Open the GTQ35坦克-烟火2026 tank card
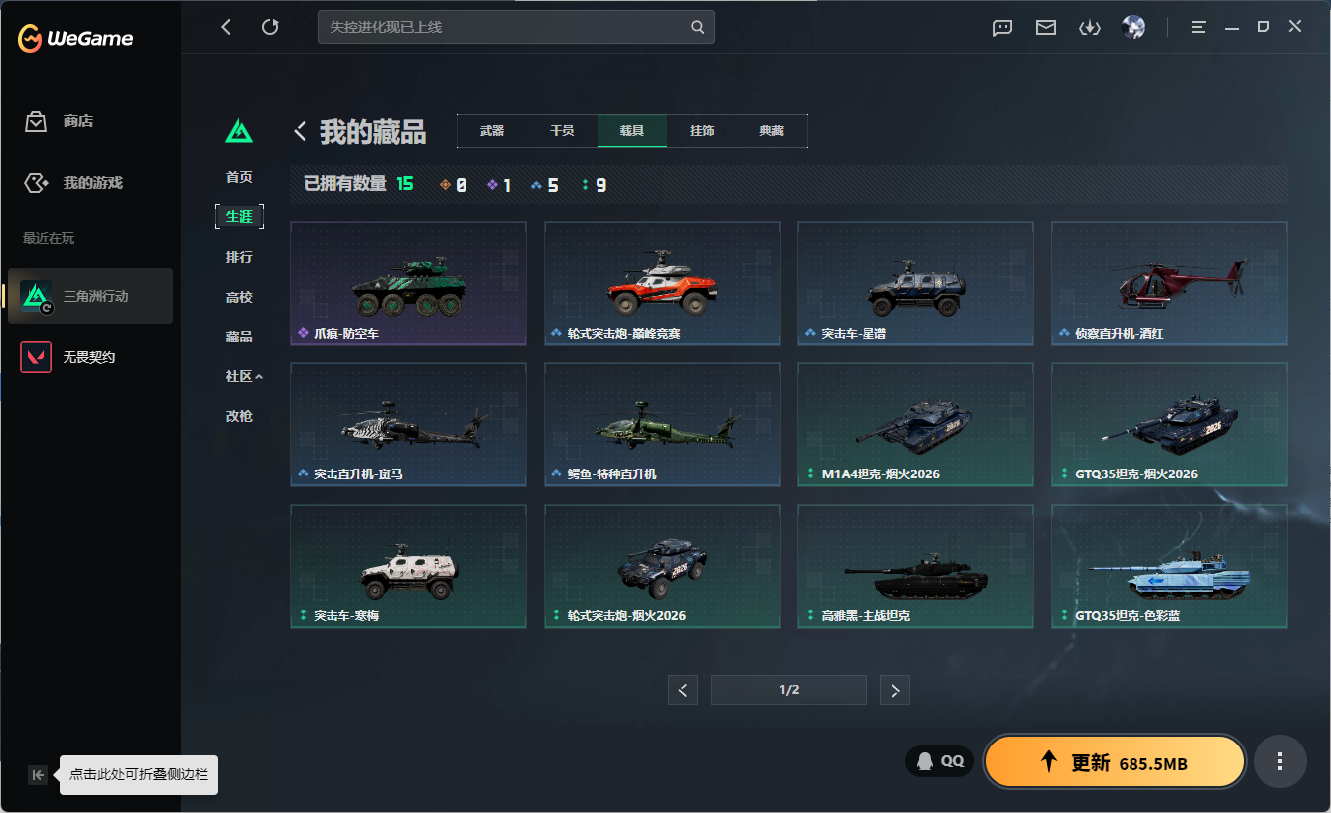This screenshot has height=813, width=1331. 1169,425
